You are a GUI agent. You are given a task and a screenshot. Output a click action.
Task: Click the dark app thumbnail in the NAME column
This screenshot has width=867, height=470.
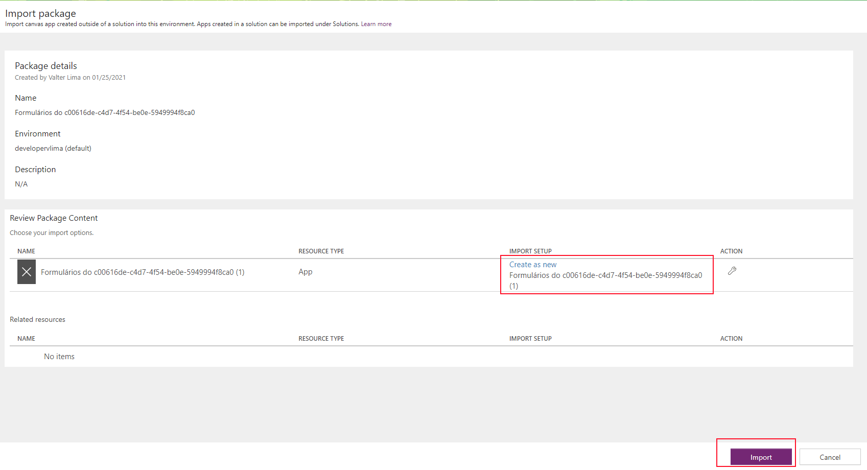(26, 272)
